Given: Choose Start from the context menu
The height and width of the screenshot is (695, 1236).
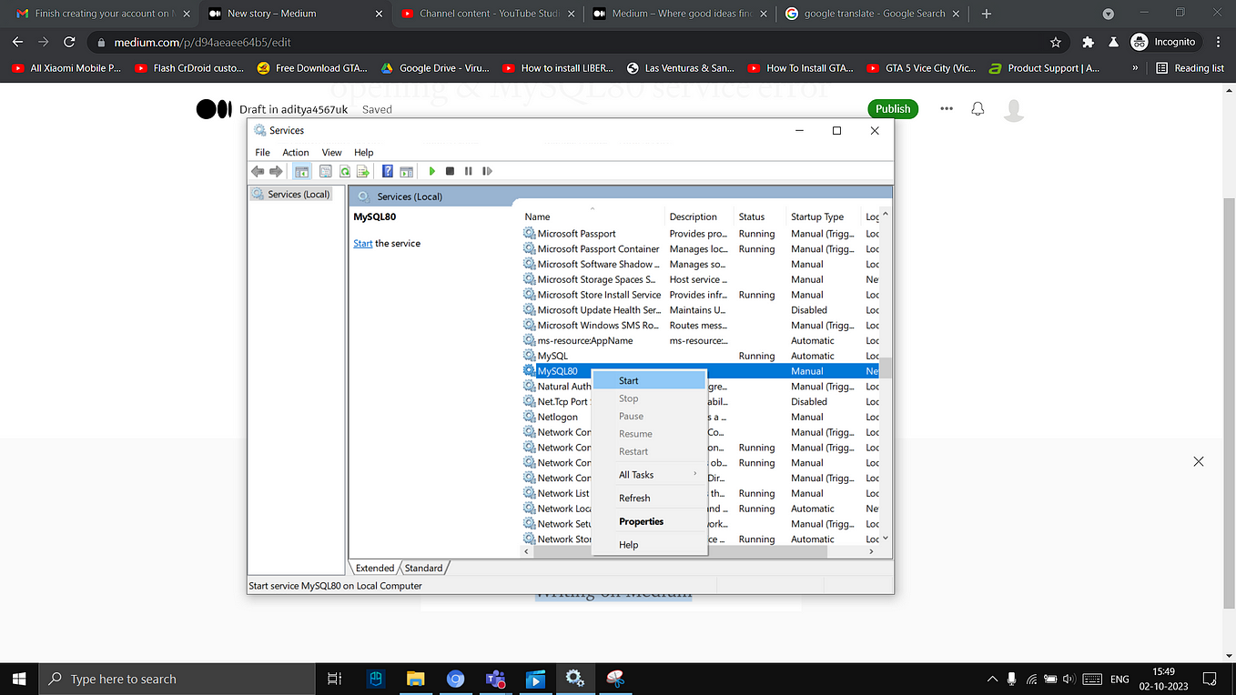Looking at the screenshot, I should point(649,380).
